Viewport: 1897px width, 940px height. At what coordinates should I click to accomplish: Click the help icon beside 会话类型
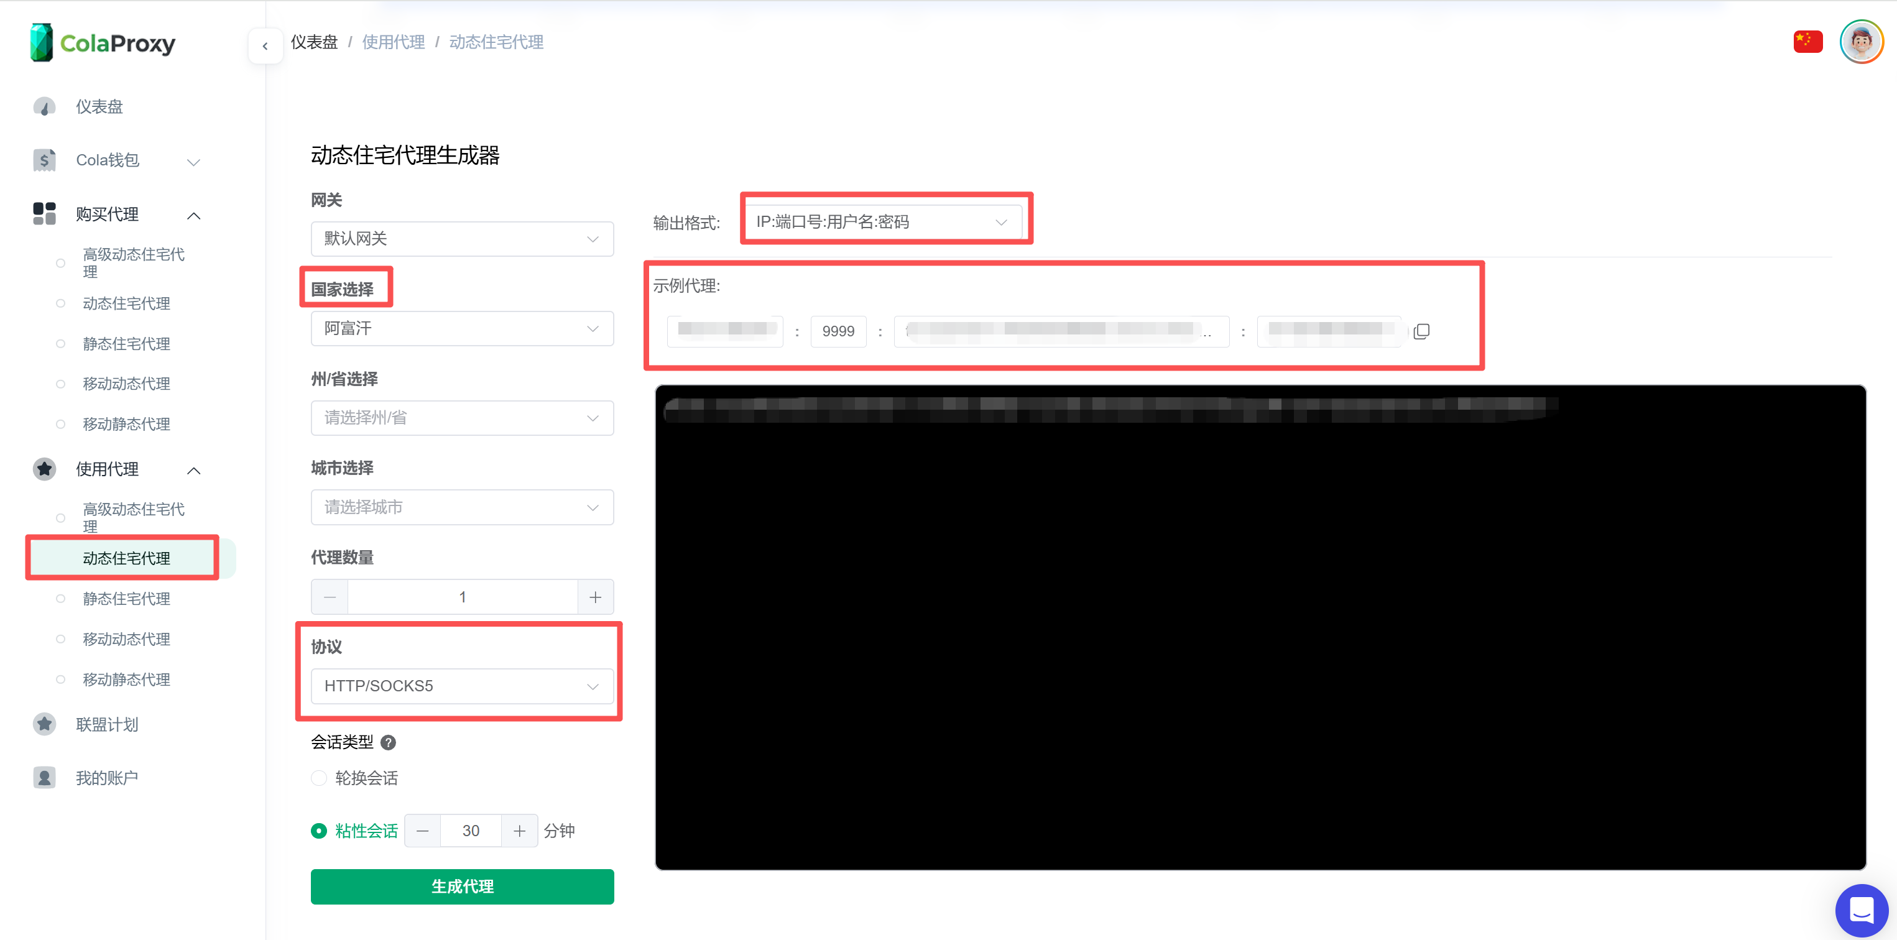click(388, 743)
